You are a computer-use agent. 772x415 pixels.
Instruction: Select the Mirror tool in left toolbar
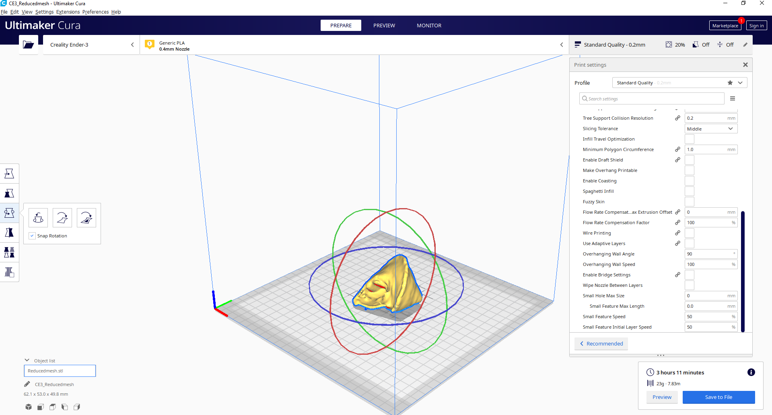9,233
